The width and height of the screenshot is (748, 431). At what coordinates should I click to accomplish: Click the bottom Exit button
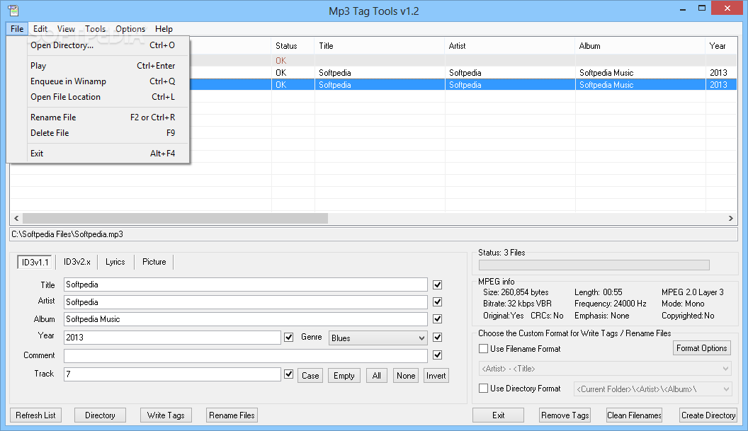point(499,415)
